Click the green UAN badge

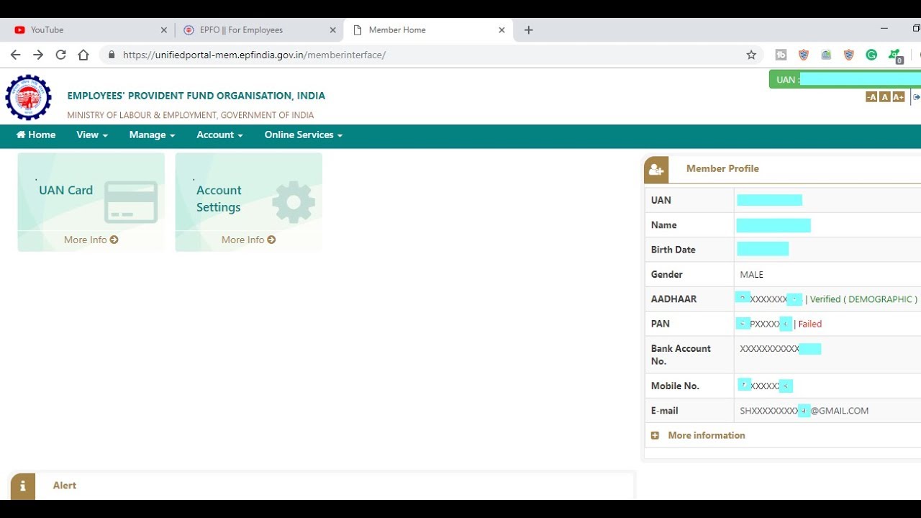coord(845,79)
